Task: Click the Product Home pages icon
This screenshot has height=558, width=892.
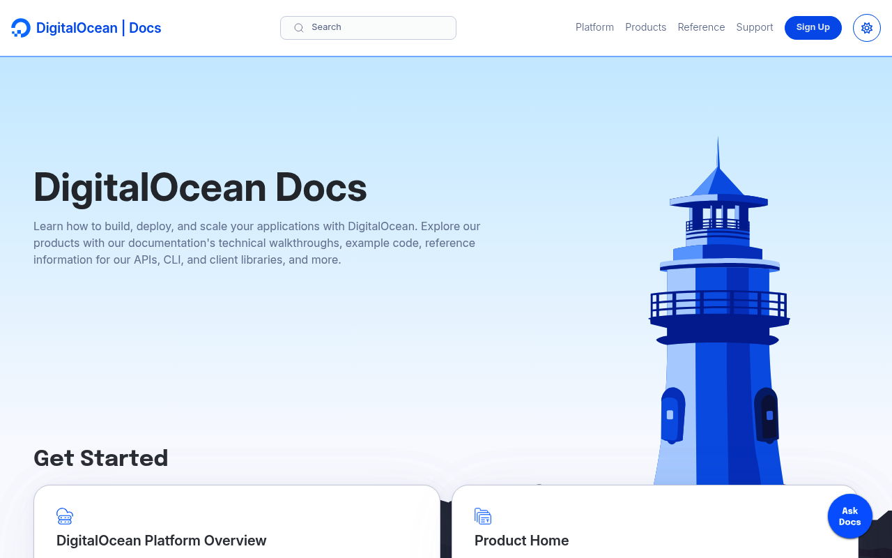Action: pyautogui.click(x=483, y=516)
